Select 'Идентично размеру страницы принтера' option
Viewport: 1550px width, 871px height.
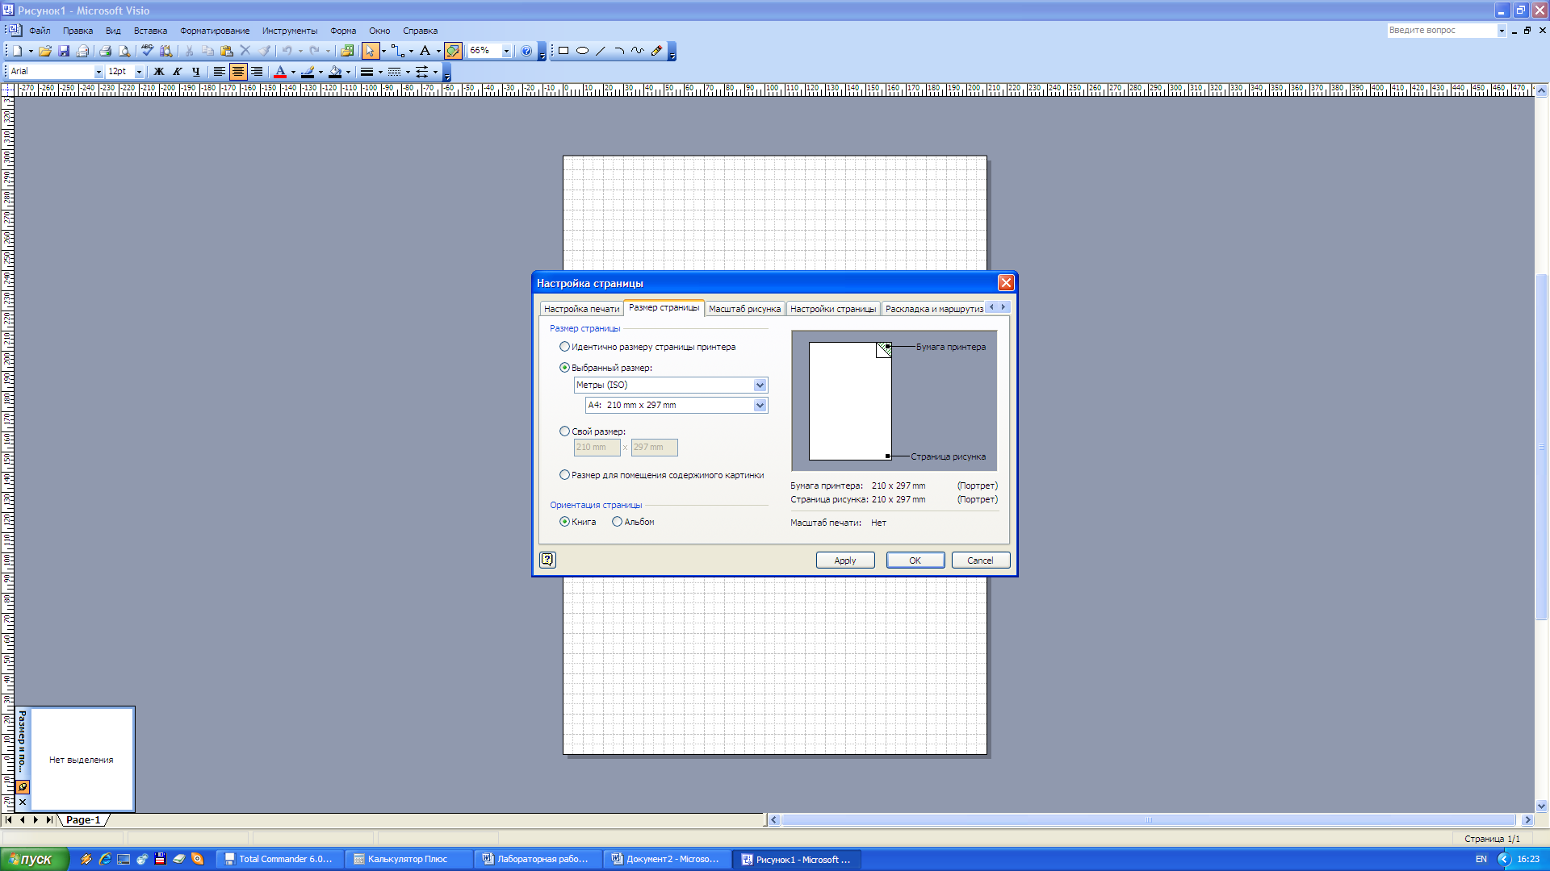tap(564, 347)
